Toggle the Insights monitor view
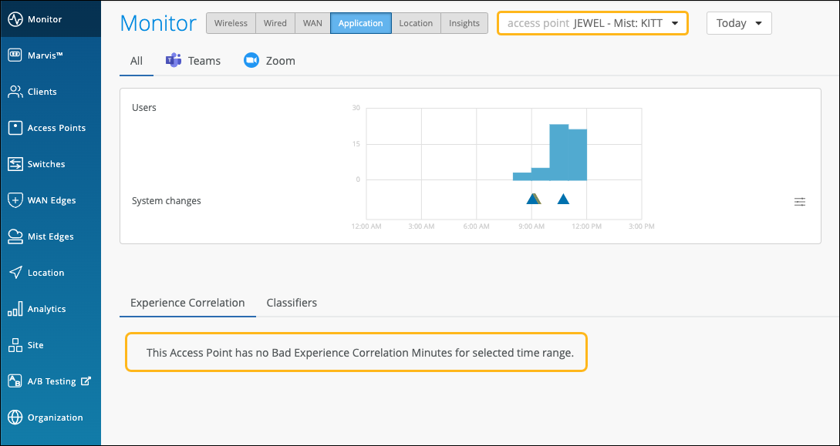The width and height of the screenshot is (840, 446). (464, 23)
